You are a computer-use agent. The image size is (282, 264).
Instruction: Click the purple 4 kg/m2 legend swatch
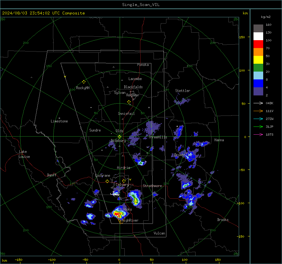[258, 91]
